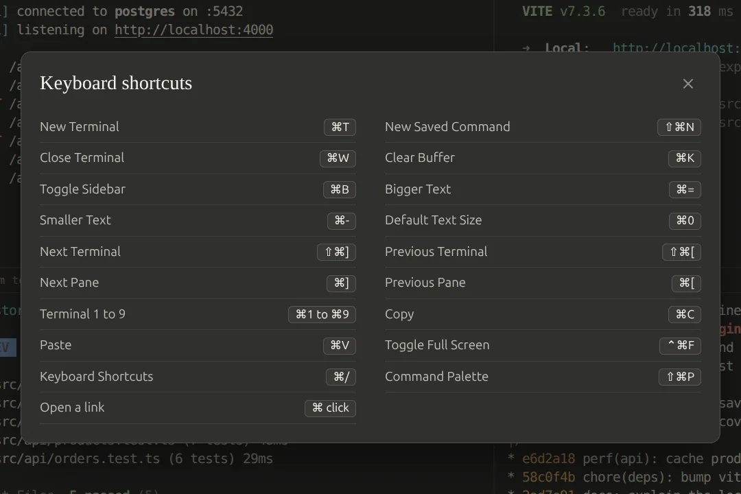Click commit hash e6d2a18 in right pane
This screenshot has width=741, height=494.
pyautogui.click(x=548, y=458)
